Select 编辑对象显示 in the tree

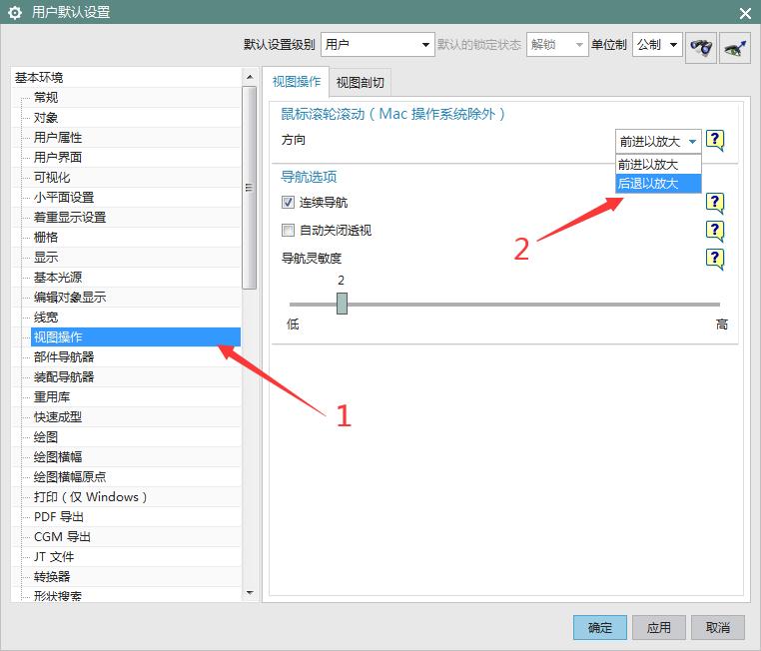(70, 297)
